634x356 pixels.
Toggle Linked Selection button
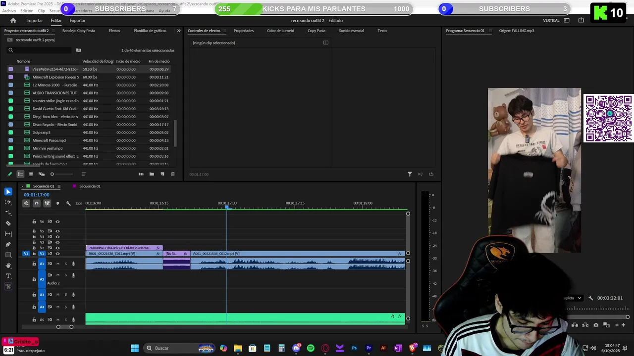click(x=47, y=203)
